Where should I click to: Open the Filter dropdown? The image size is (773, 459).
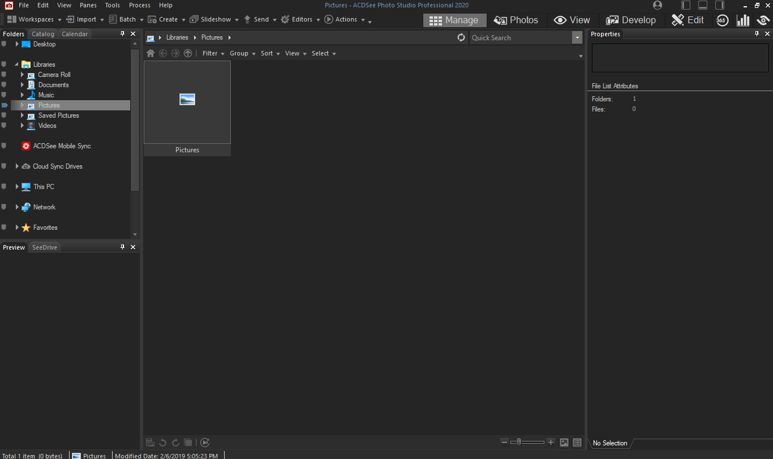213,53
